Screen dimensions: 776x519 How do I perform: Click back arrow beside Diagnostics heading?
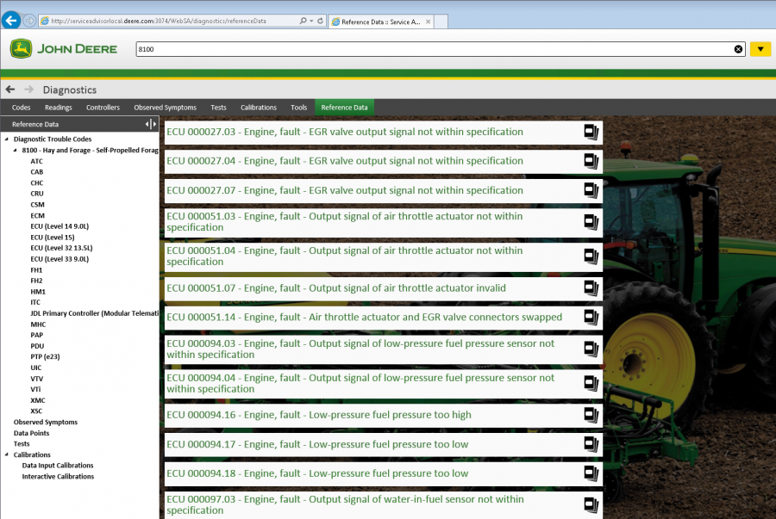coord(10,90)
